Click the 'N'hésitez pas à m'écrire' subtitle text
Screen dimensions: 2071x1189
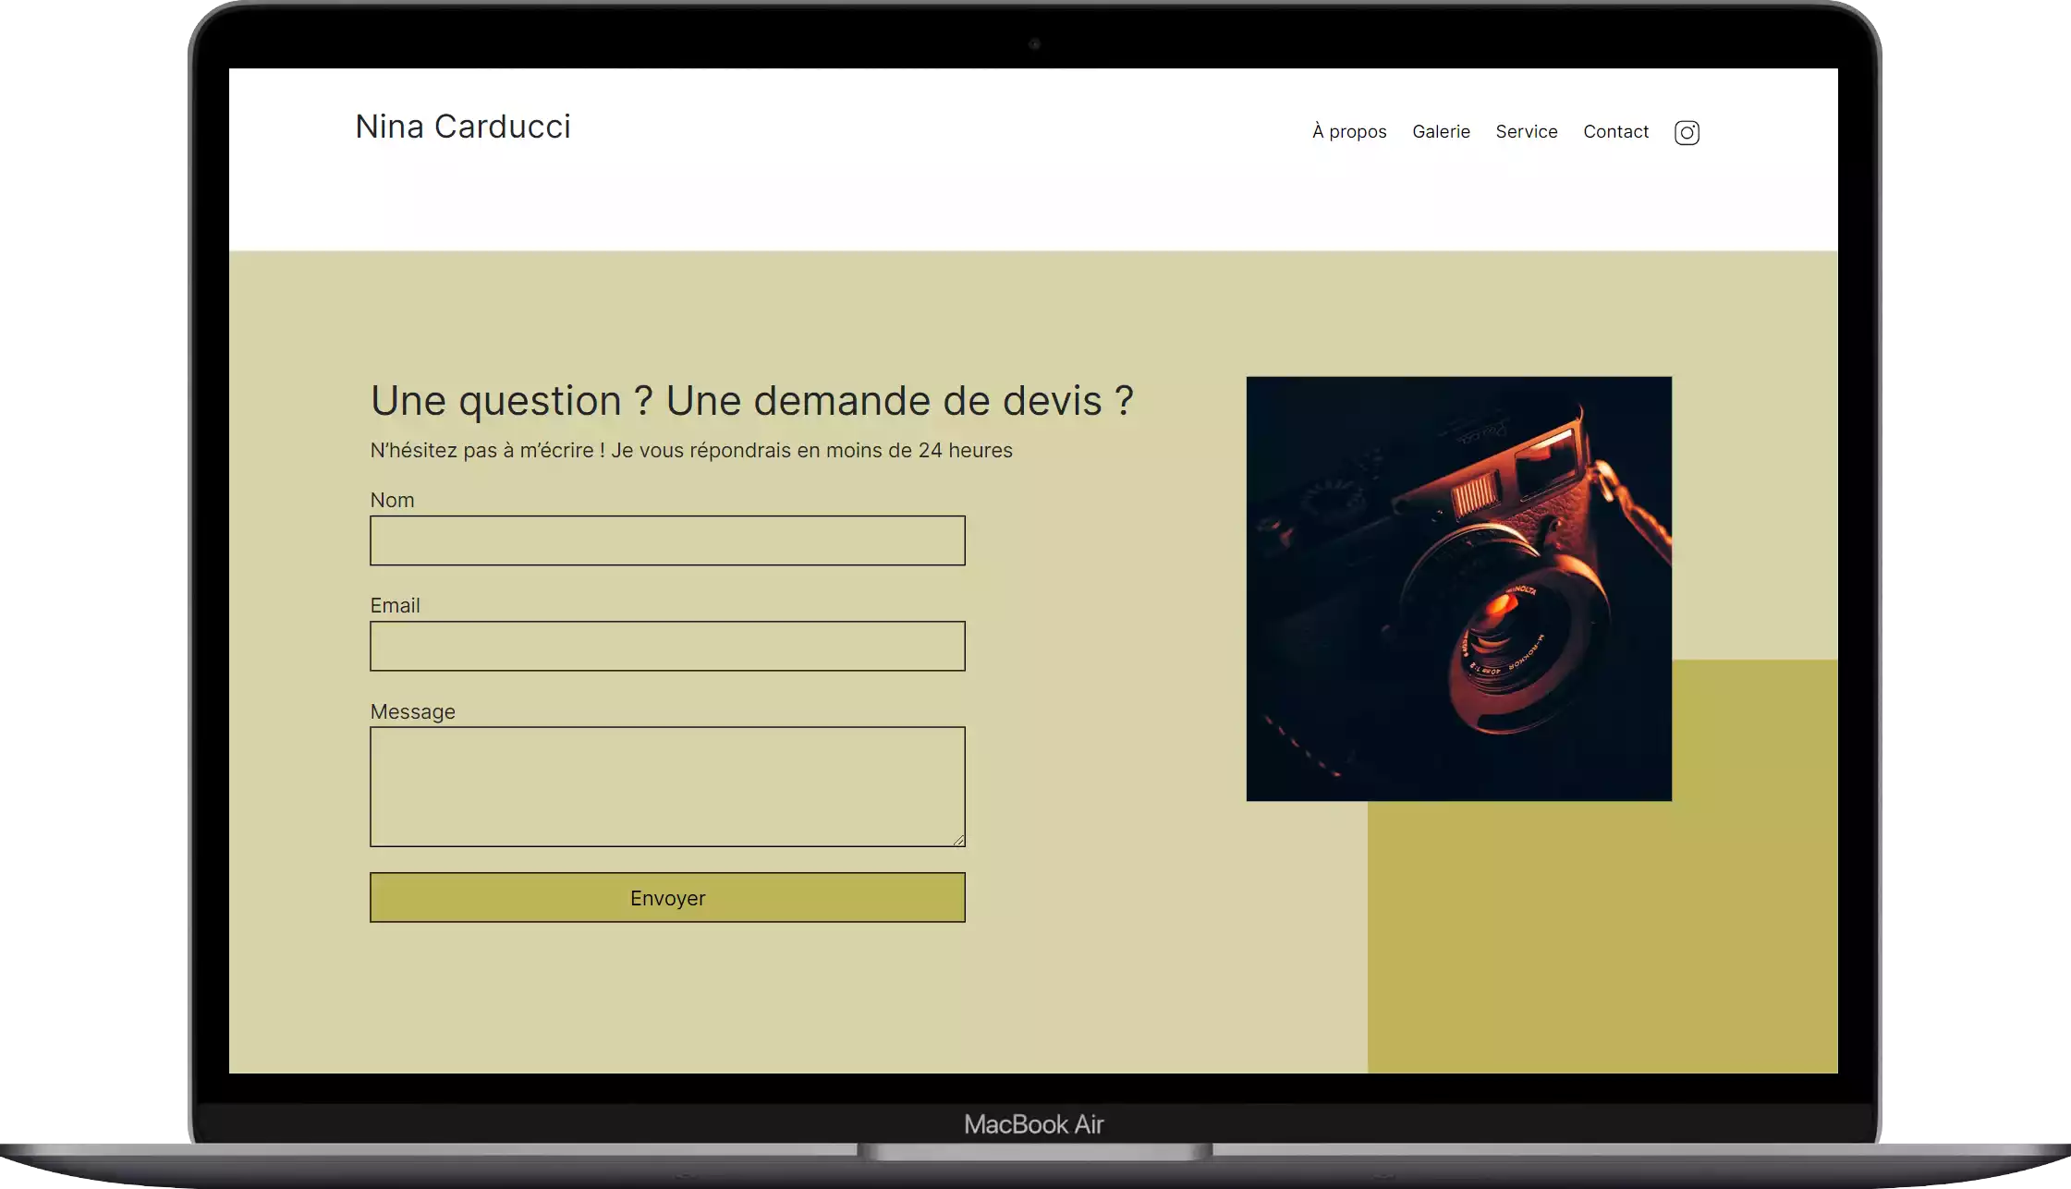[x=691, y=450]
